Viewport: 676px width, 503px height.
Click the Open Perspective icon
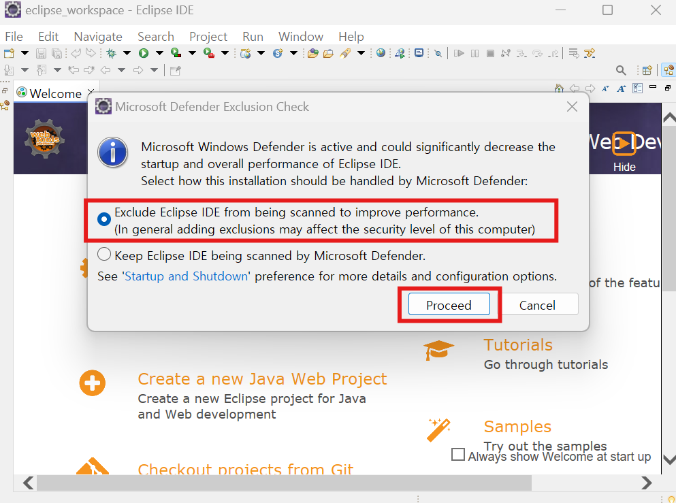point(647,70)
